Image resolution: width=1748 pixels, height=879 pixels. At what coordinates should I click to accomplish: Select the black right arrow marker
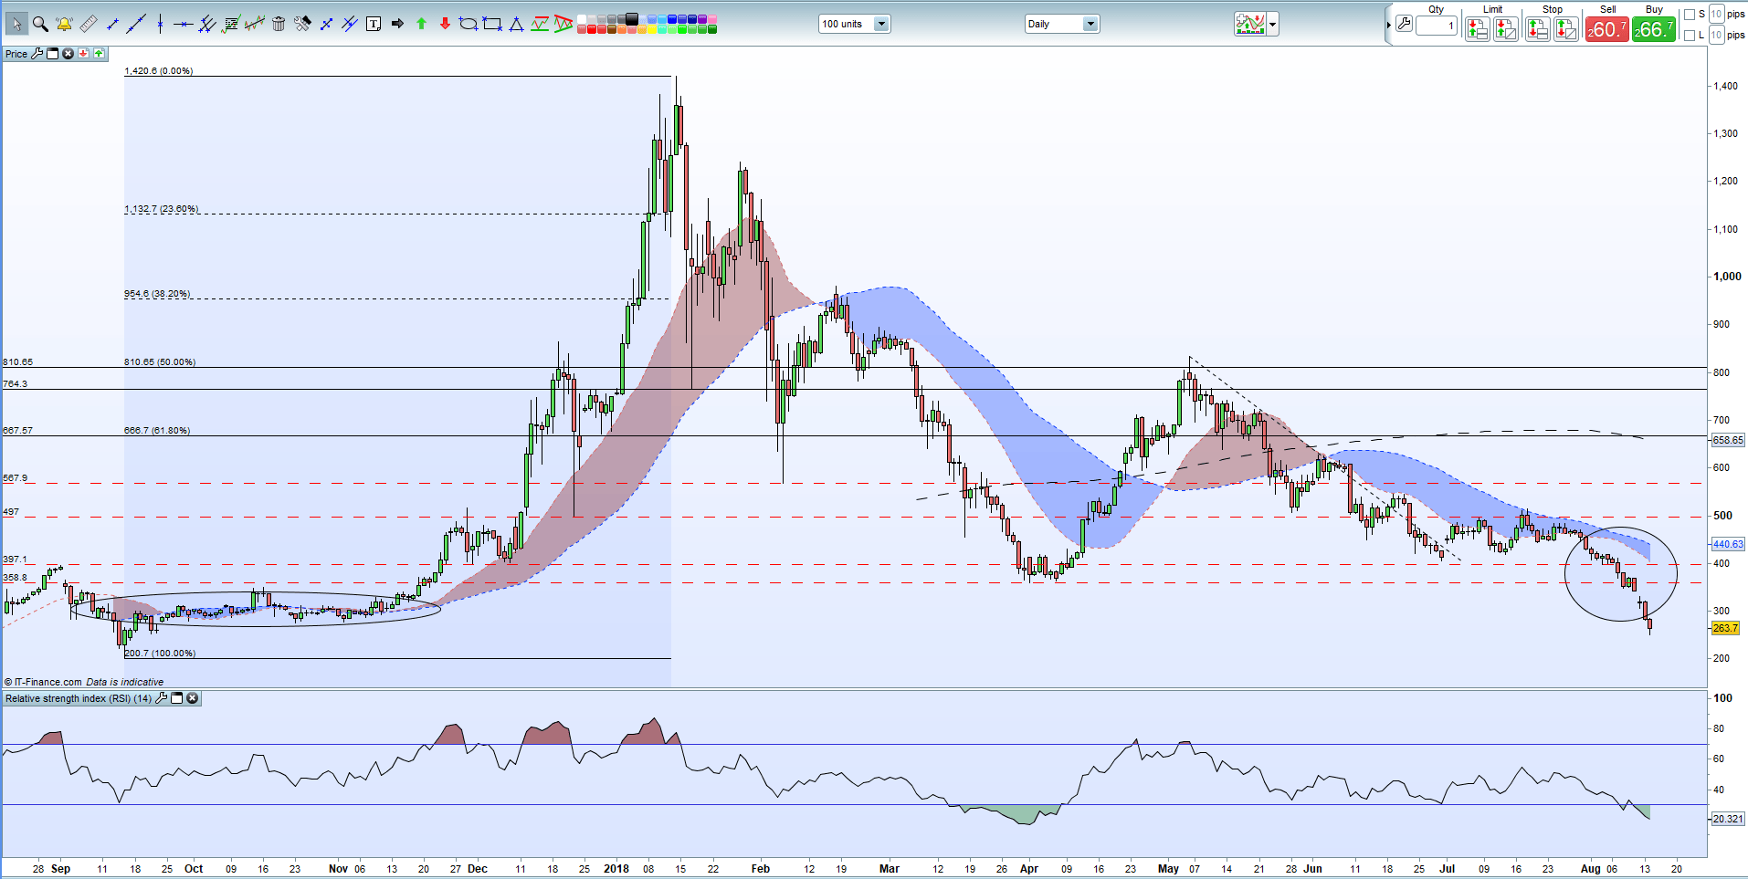tap(397, 24)
